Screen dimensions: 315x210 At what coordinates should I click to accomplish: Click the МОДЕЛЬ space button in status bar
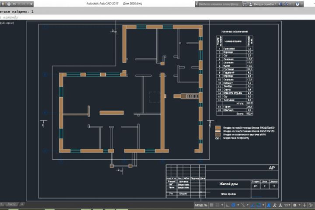tap(201, 205)
